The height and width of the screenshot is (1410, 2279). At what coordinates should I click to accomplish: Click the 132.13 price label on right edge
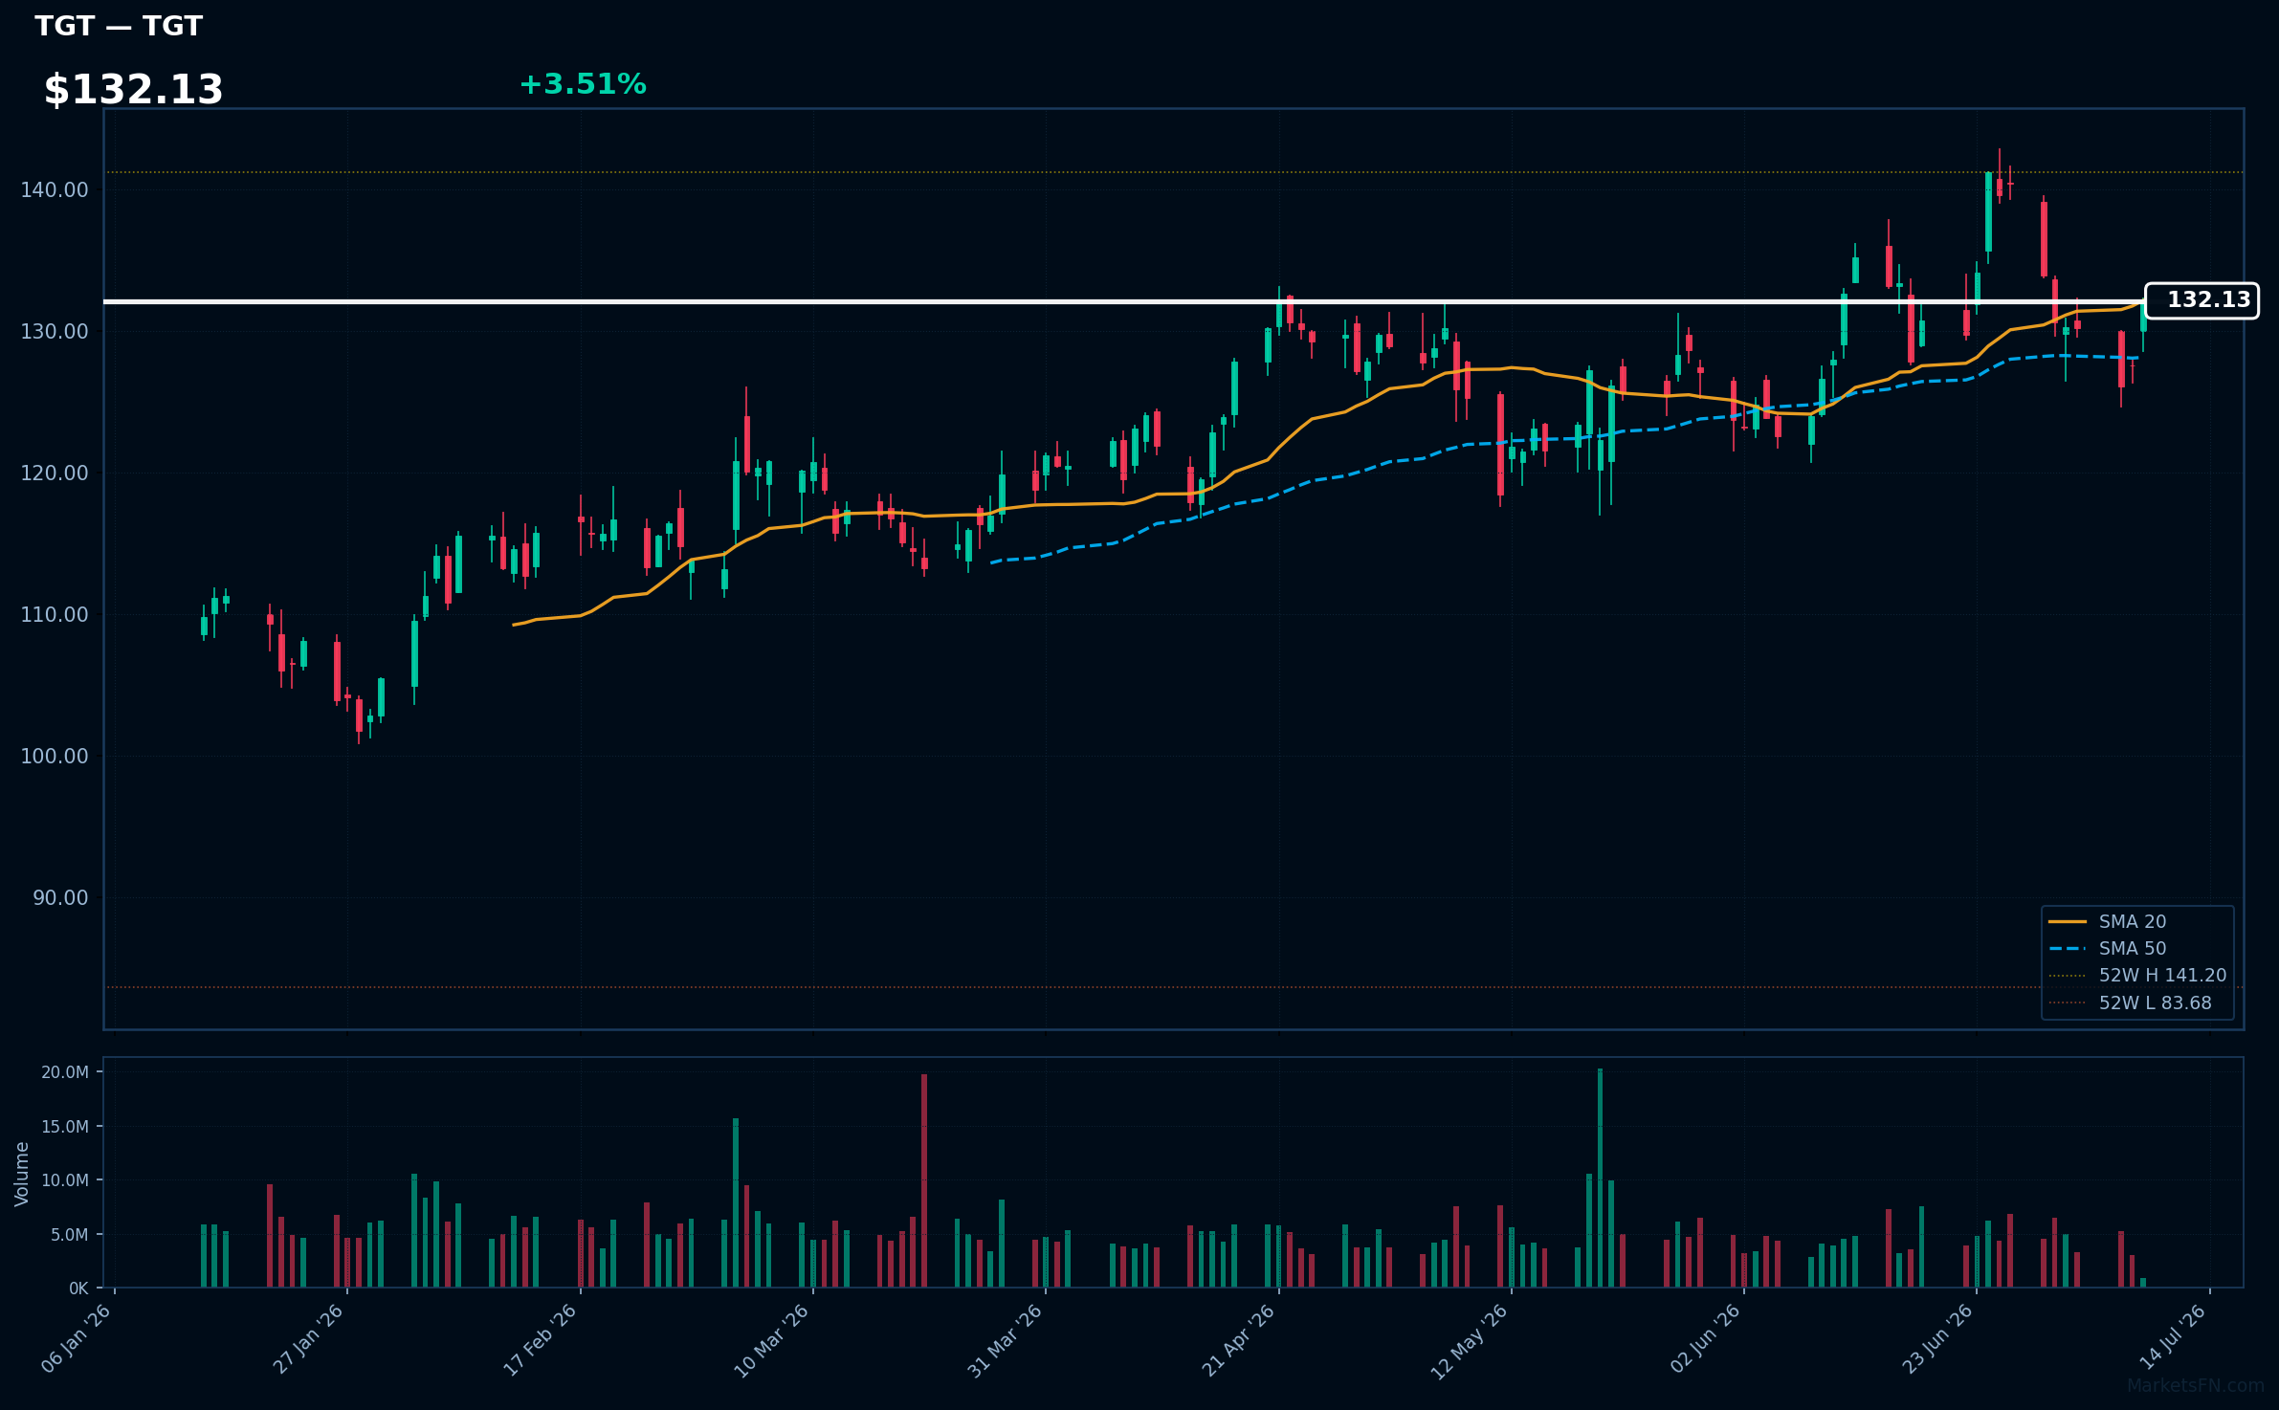tap(2202, 300)
